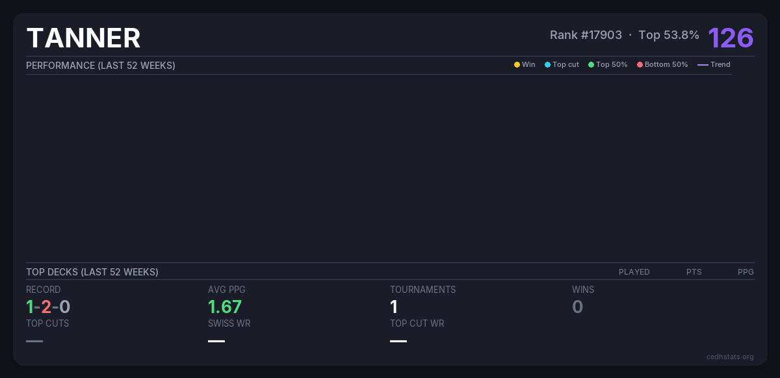This screenshot has width=780, height=378.
Task: Click the 1.67 average PPG value
Action: (x=225, y=307)
